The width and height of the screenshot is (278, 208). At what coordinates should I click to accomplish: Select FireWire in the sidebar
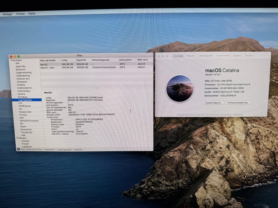(x=21, y=85)
